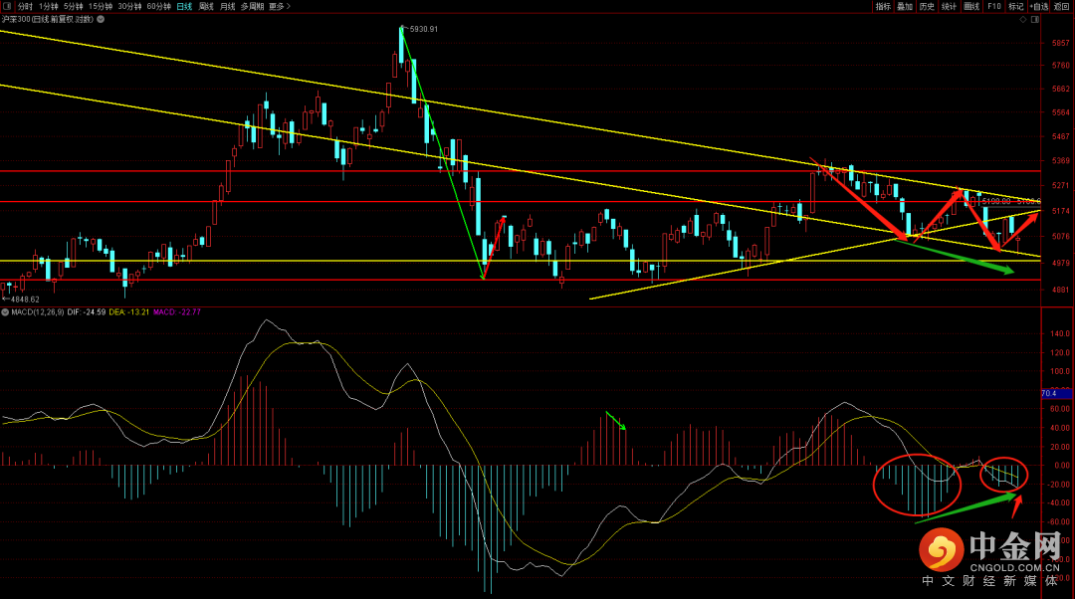Click the 标记 (Mark) toolbar button
1075x599 pixels.
(1015, 6)
